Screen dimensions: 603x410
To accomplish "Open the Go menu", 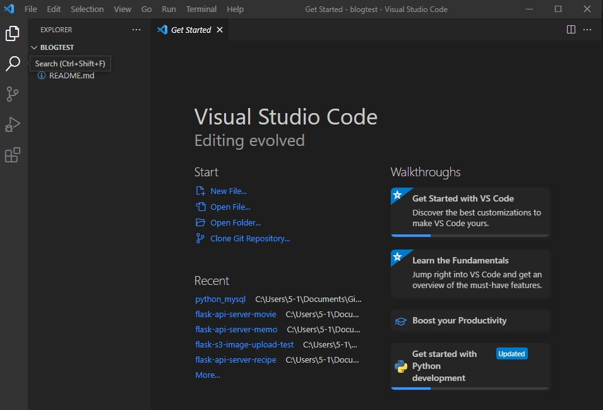I will pos(146,9).
